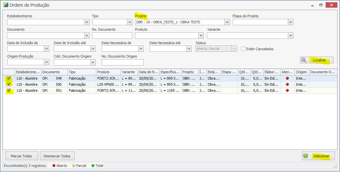Open the Data de Inclusão de date picker
This screenshot has width=340, height=172.
46,49
